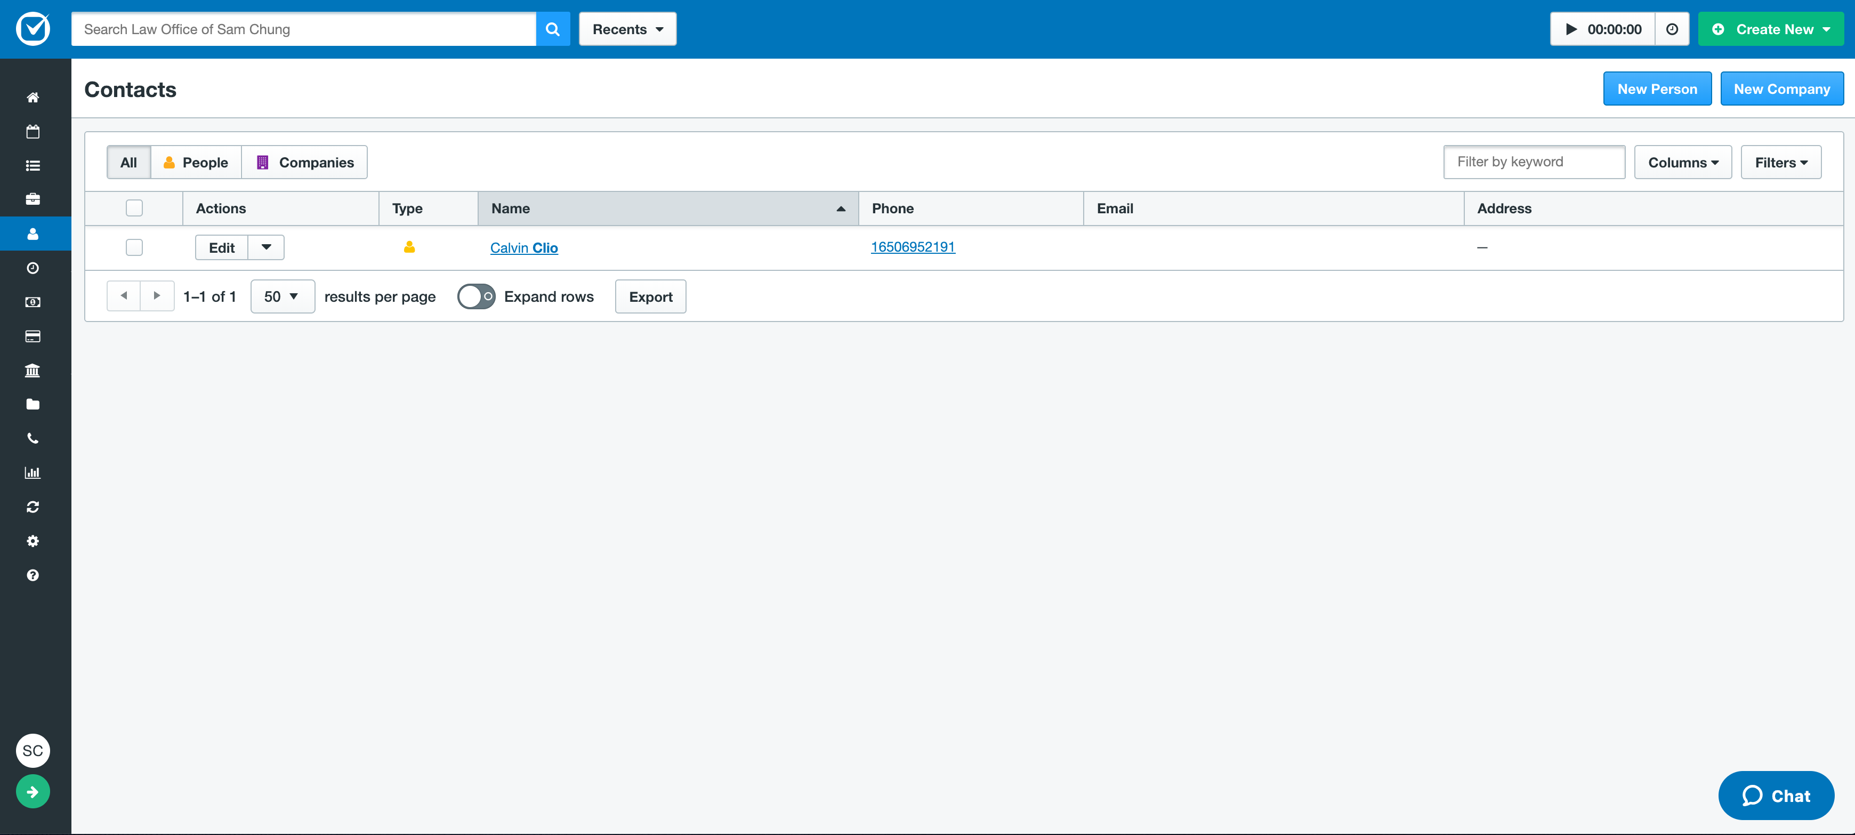Open Activities clock sidebar icon

(33, 268)
